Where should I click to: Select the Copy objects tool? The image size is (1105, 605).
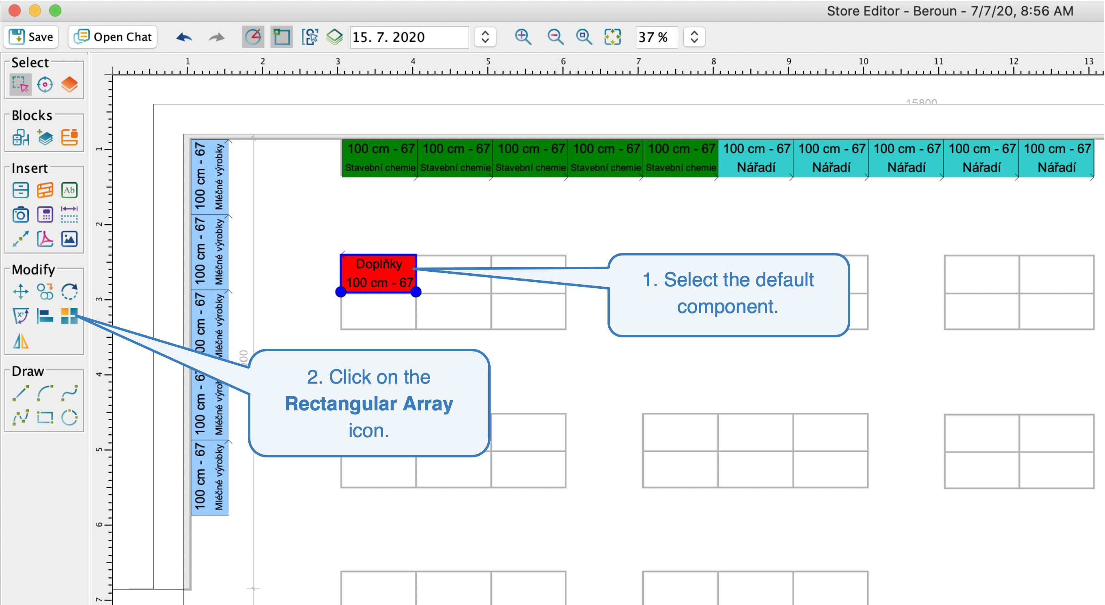click(45, 292)
